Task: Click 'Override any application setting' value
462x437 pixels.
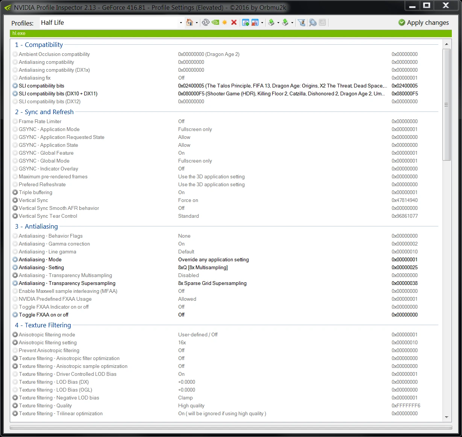Action: tap(214, 259)
